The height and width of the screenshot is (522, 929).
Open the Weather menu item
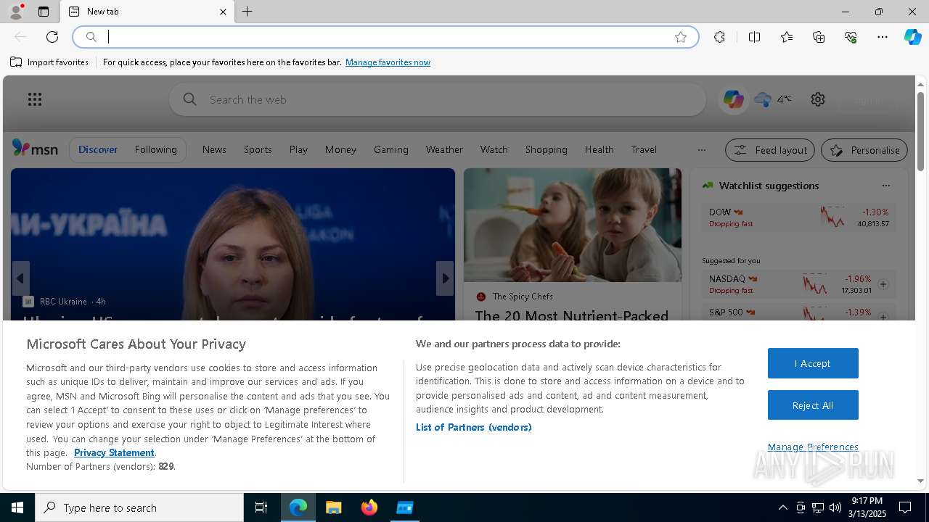click(x=444, y=149)
